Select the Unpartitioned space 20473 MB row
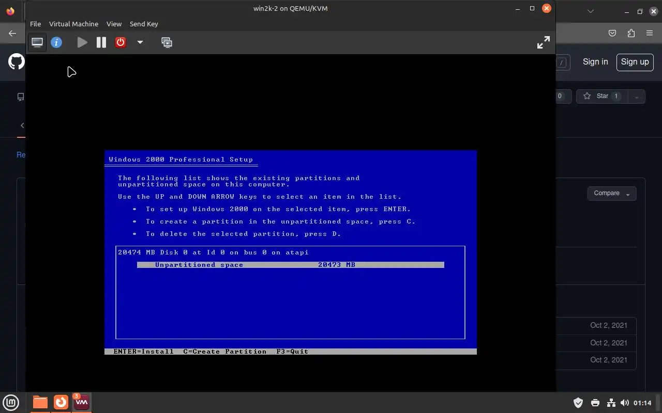The height and width of the screenshot is (413, 662). (291, 265)
